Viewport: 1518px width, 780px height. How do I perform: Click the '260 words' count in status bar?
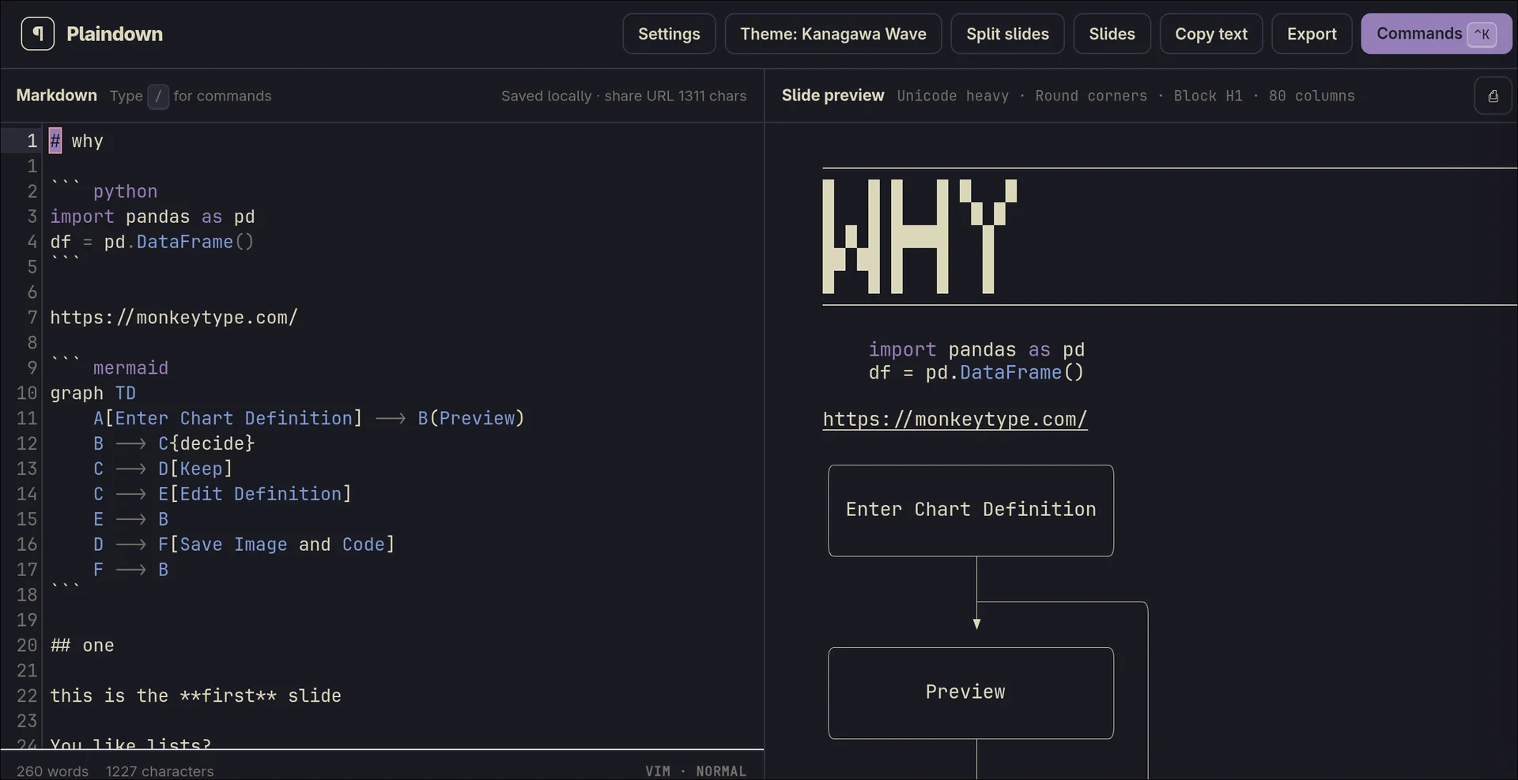pyautogui.click(x=52, y=771)
